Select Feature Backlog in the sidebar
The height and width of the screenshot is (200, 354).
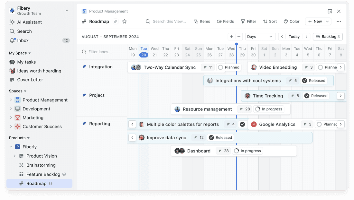43,174
